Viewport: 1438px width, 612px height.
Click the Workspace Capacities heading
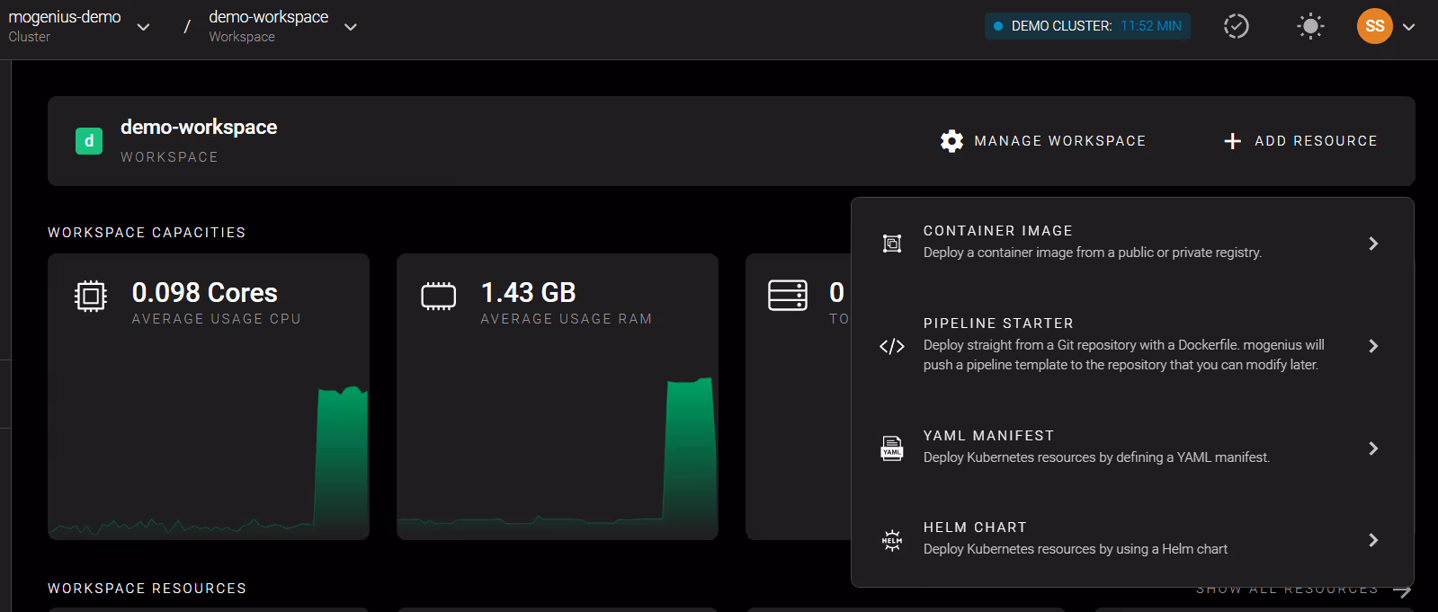147,233
